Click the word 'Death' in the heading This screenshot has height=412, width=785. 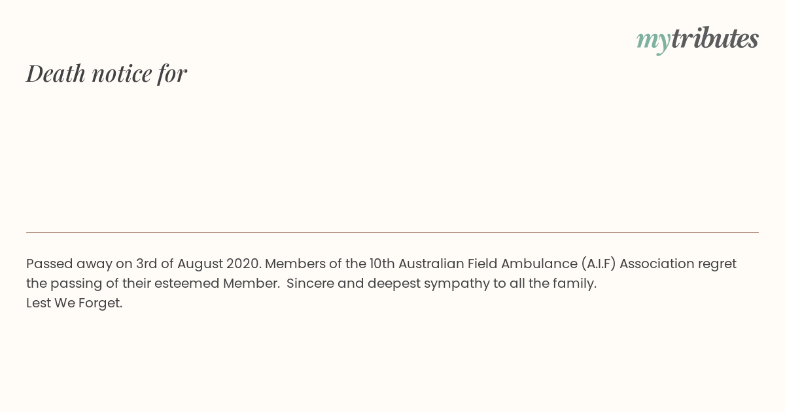[x=56, y=73]
